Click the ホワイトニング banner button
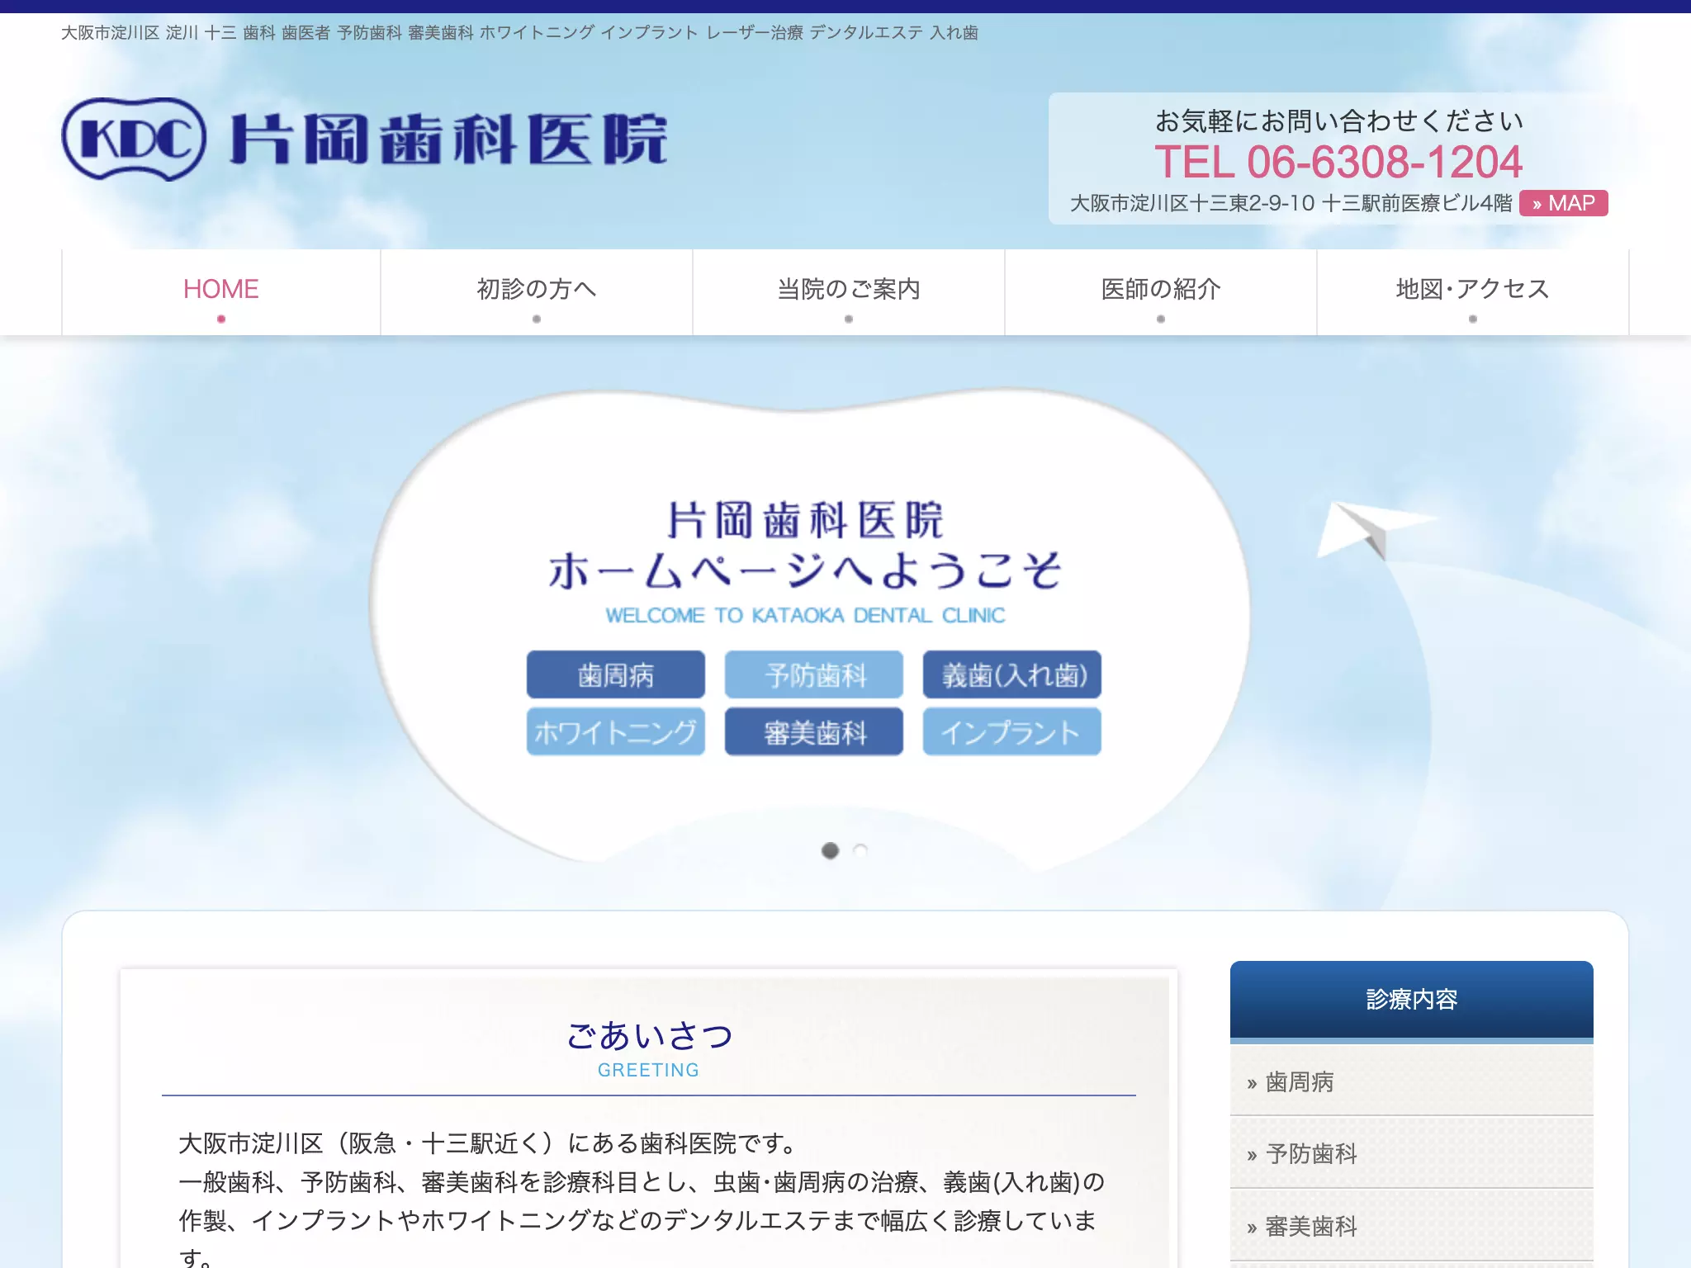The image size is (1691, 1268). pos(616,731)
